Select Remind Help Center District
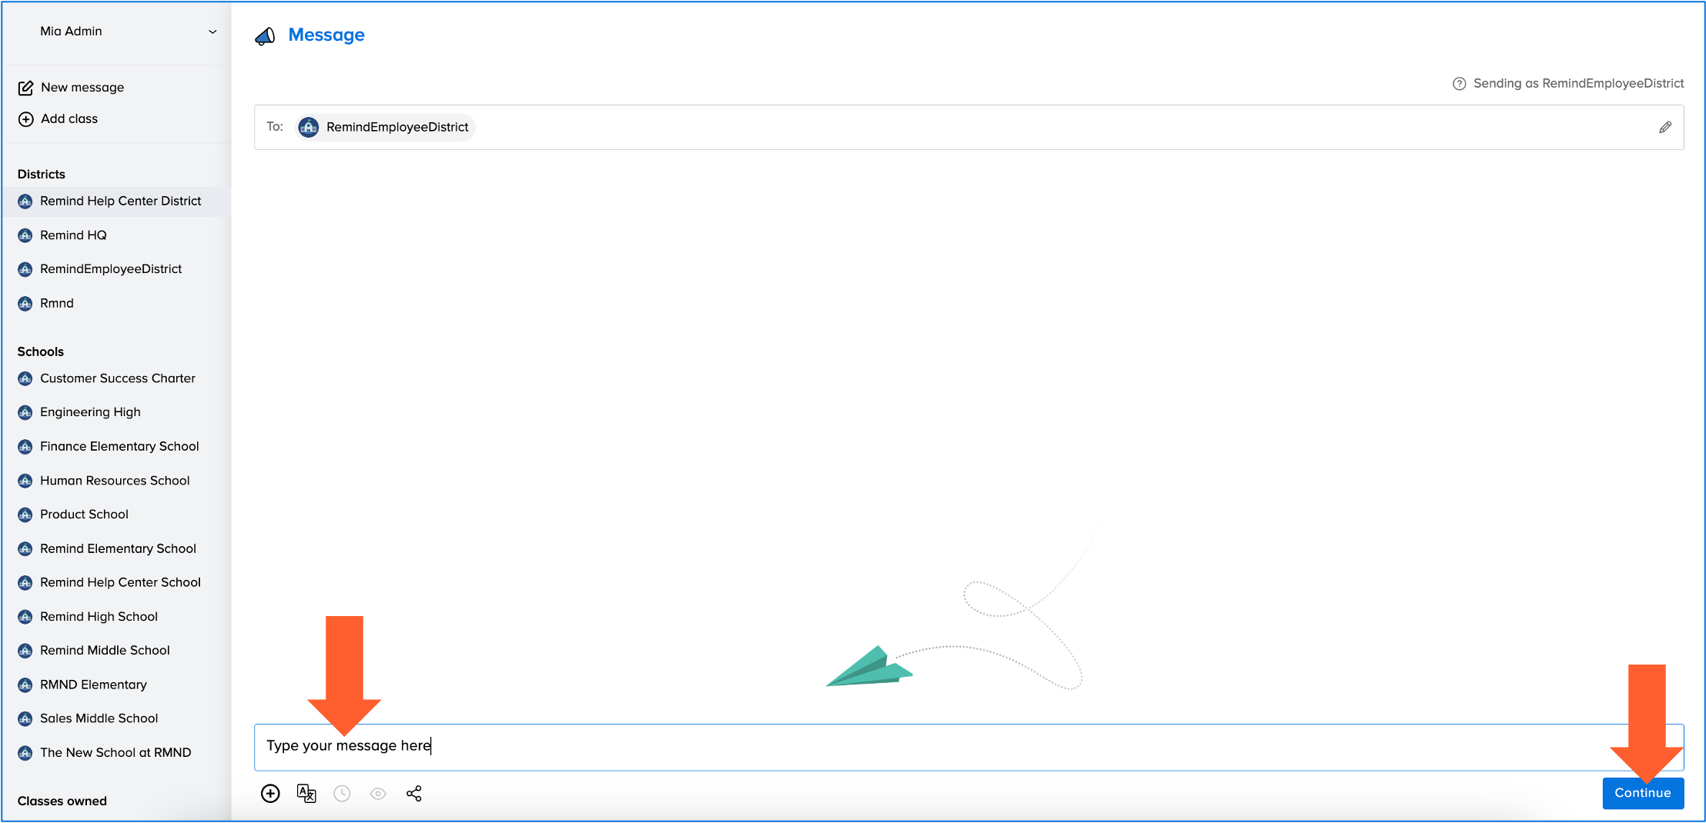The width and height of the screenshot is (1706, 823). [120, 201]
